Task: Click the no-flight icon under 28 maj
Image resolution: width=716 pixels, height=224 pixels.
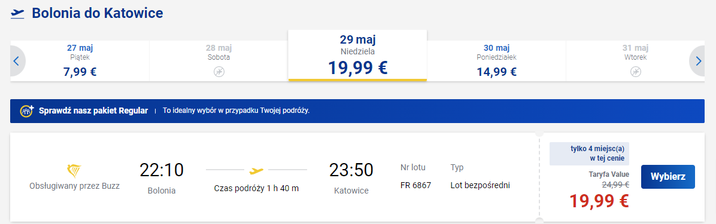Action: click(219, 72)
